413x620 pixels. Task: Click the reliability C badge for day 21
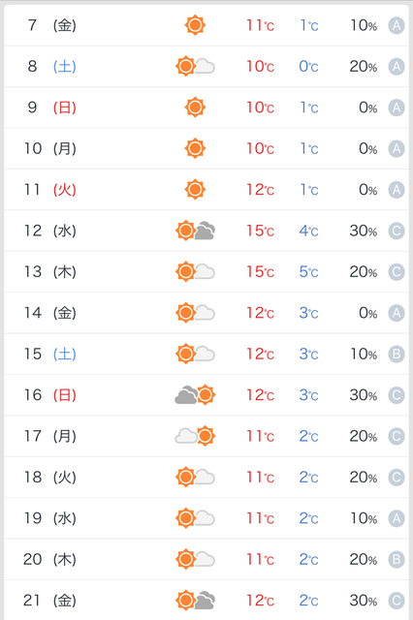(x=396, y=601)
